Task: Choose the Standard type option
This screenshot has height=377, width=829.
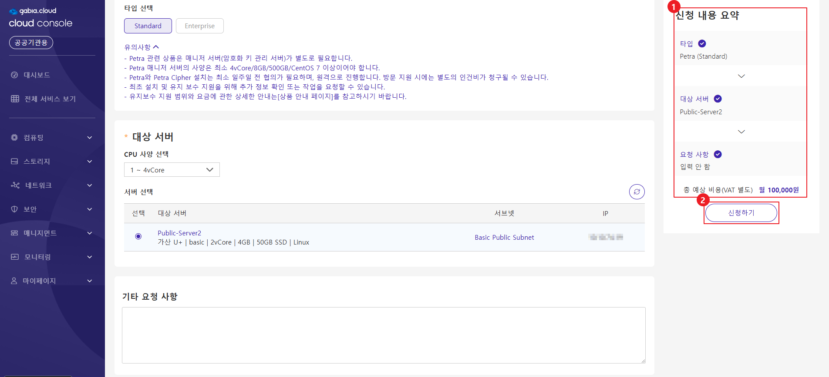Action: (148, 26)
